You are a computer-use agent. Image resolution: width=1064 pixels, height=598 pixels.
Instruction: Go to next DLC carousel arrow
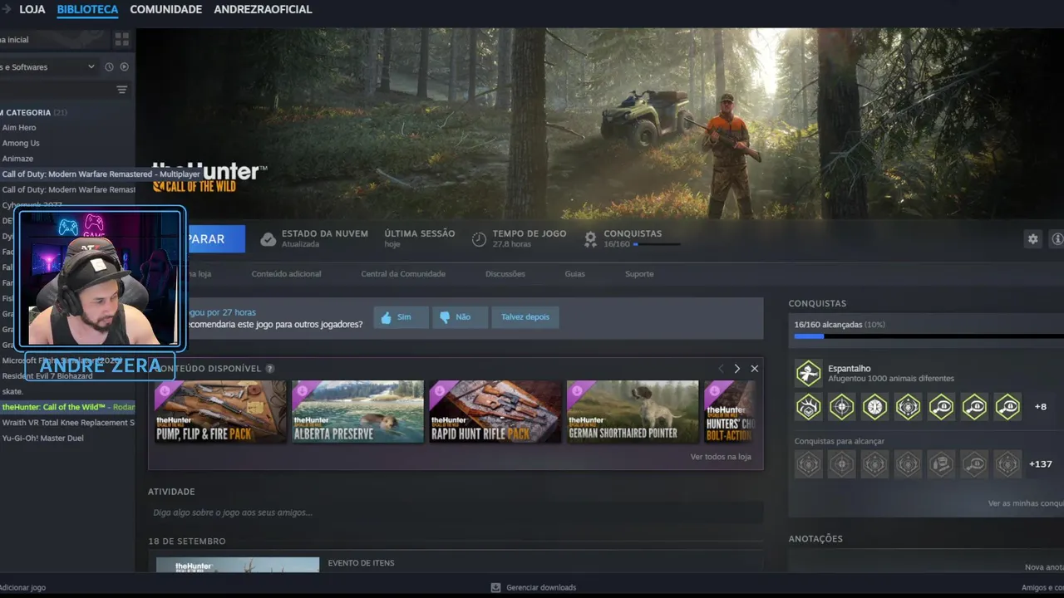(x=736, y=369)
